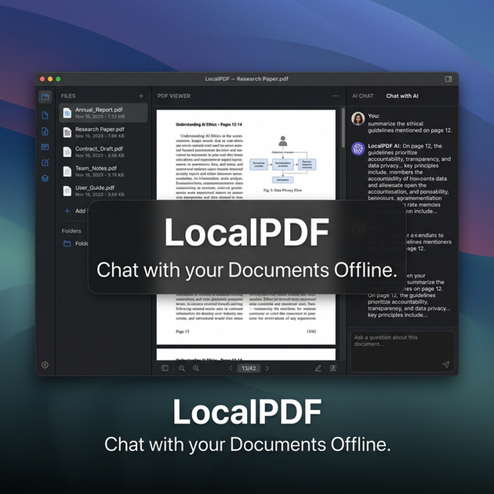Switch to the AI CHAT tab
This screenshot has height=494, width=494.
pyautogui.click(x=362, y=96)
